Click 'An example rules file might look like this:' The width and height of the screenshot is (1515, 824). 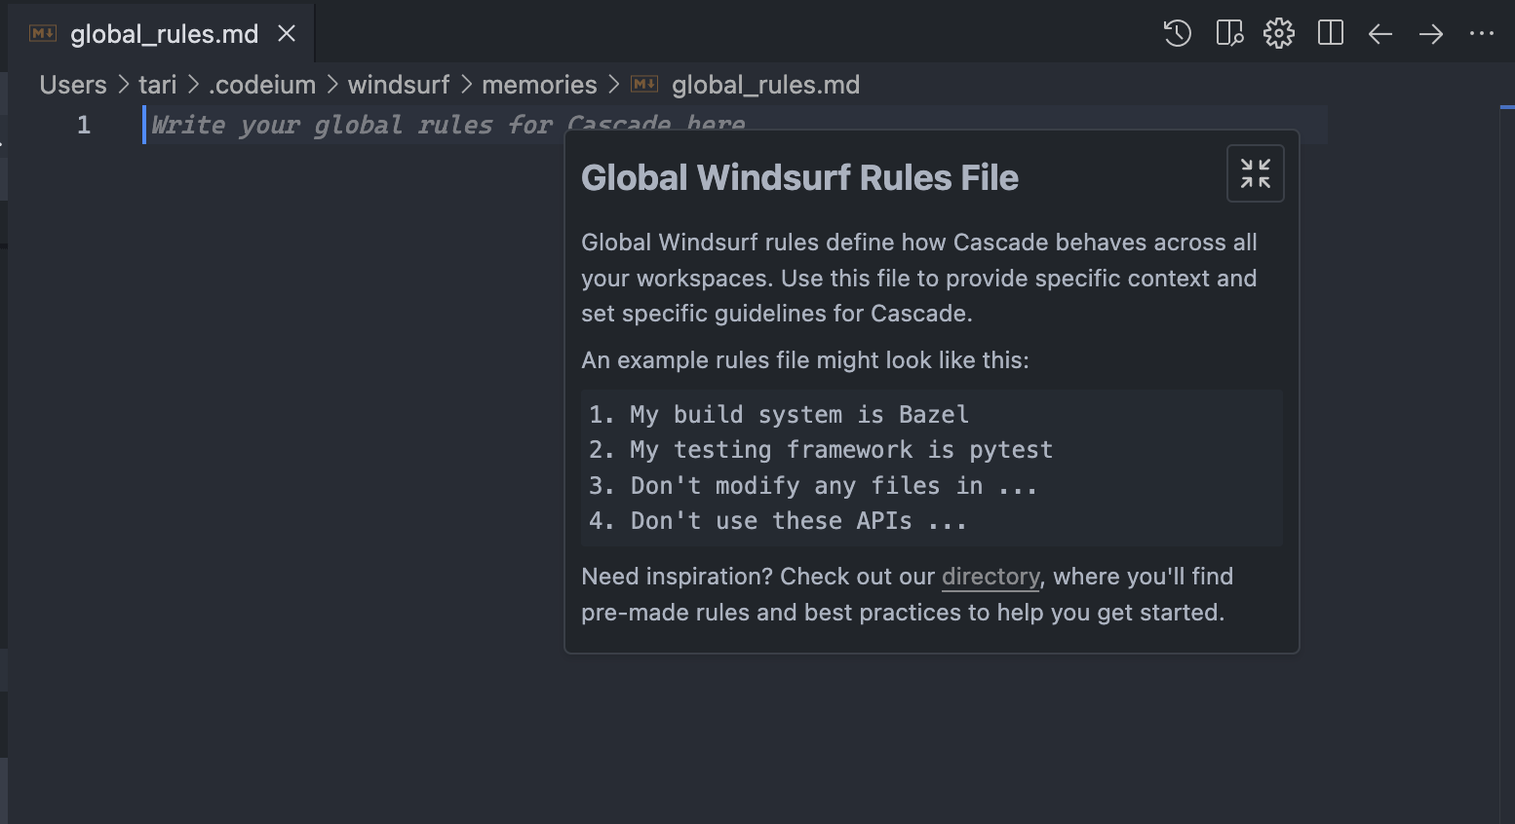(805, 360)
